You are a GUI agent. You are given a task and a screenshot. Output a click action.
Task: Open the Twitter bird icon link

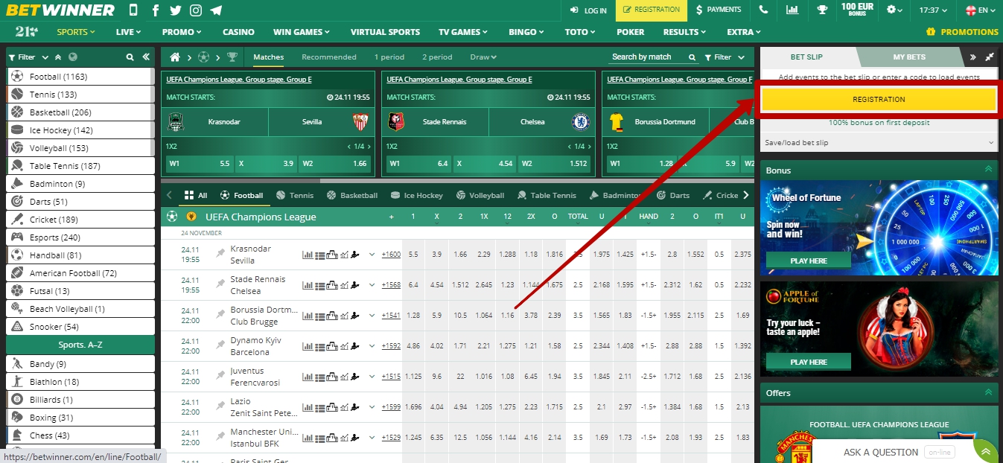point(176,10)
